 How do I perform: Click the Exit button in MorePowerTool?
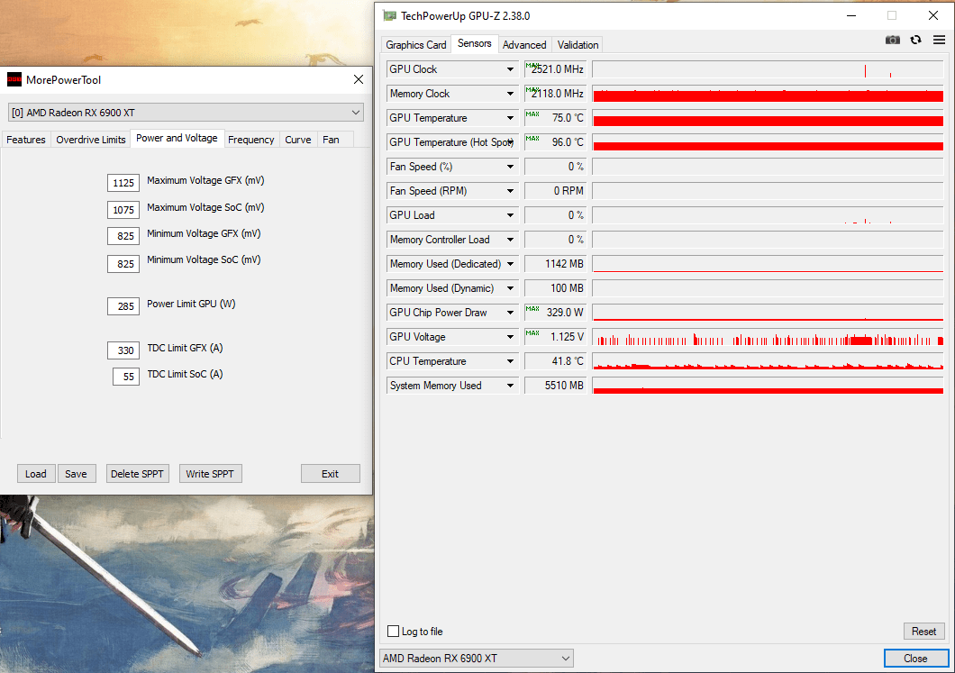pos(330,474)
